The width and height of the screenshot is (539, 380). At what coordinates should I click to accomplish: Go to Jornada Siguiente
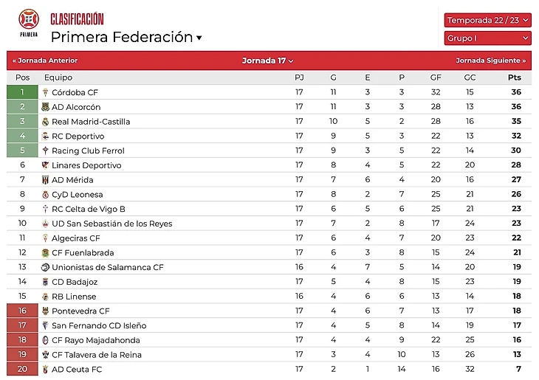click(x=490, y=61)
